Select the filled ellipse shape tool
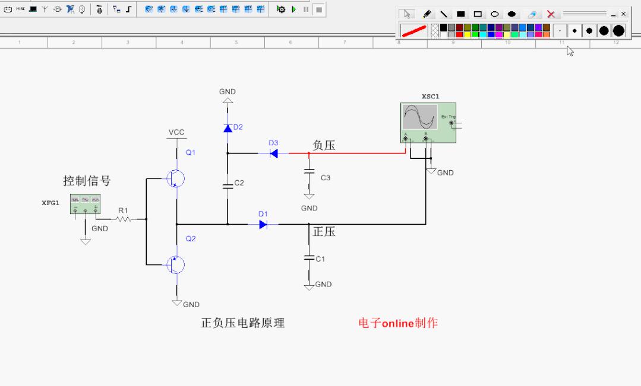This screenshot has height=386, width=641. pyautogui.click(x=511, y=14)
